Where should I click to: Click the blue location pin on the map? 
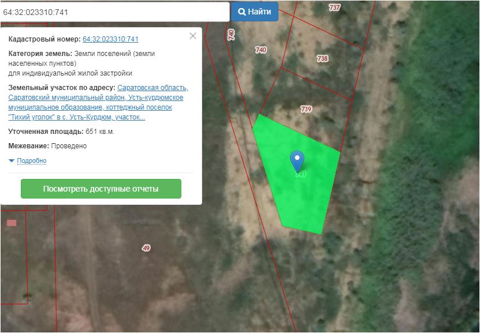(297, 159)
